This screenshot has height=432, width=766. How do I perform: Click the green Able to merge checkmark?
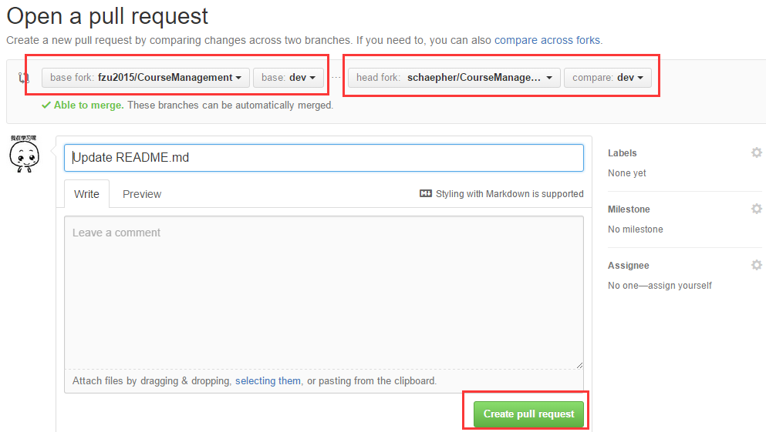[x=47, y=105]
